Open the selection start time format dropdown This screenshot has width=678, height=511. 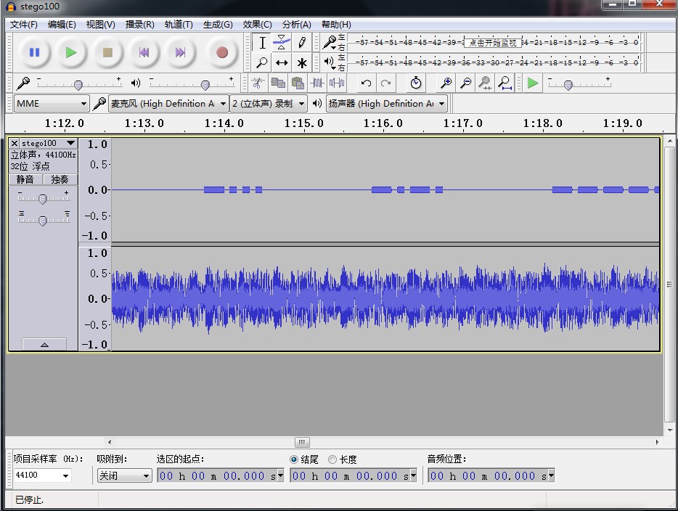[x=280, y=475]
